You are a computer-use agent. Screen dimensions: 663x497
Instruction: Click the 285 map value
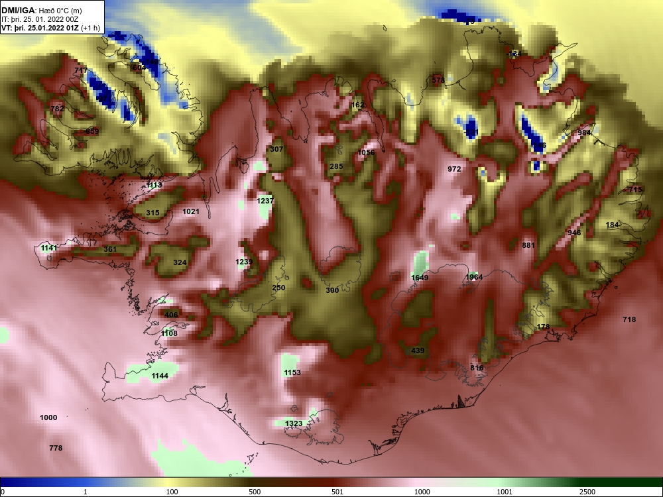pyautogui.click(x=336, y=166)
